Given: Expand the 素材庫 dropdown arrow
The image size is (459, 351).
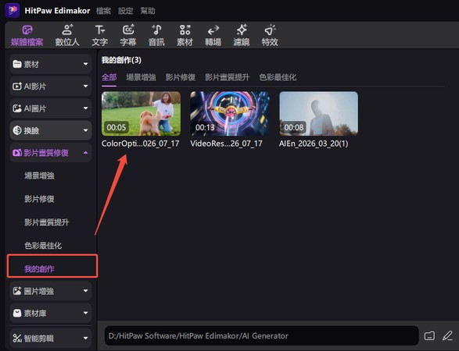Looking at the screenshot, I should (x=85, y=313).
